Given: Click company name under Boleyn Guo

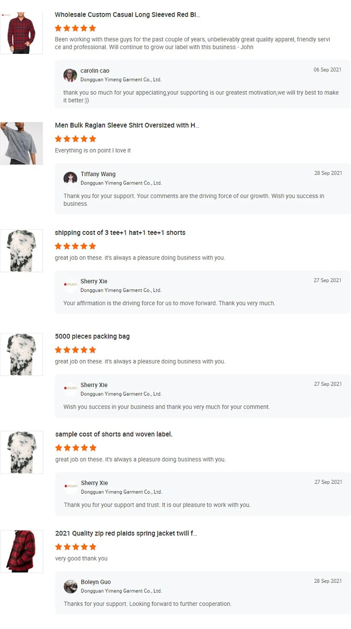Looking at the screenshot, I should pyautogui.click(x=121, y=591).
